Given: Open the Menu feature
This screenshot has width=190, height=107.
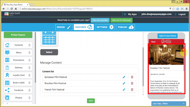Looking at the screenshot, I should (x=18, y=53).
